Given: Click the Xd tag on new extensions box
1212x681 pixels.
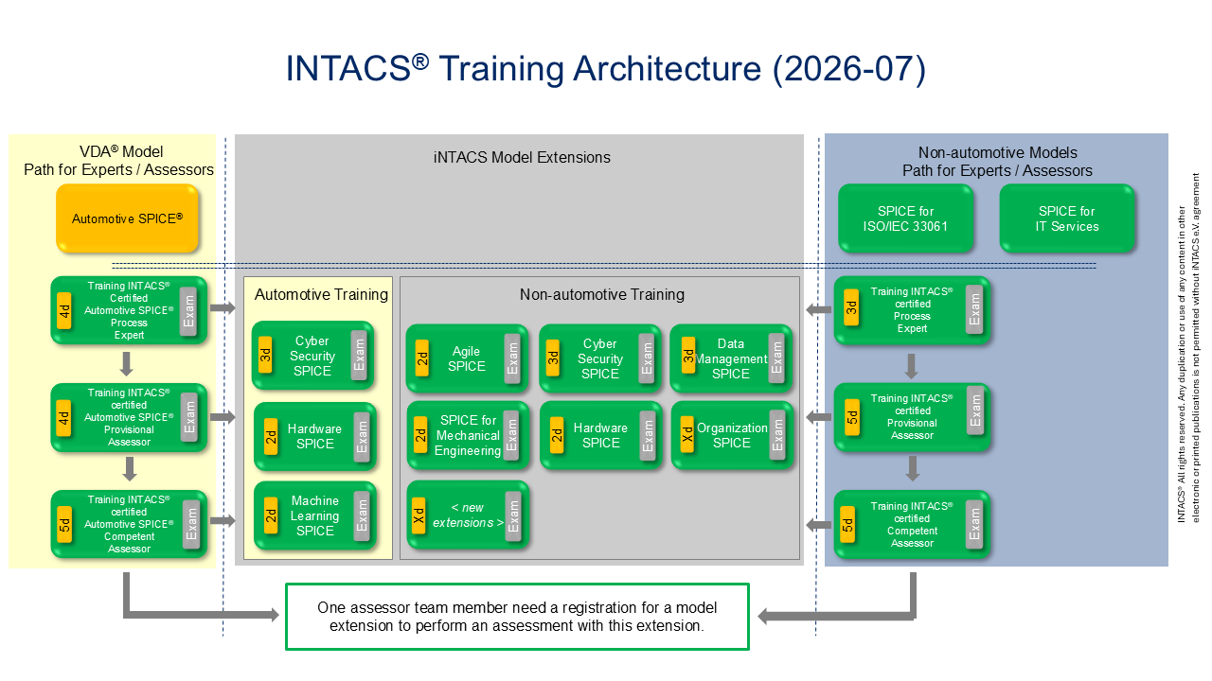Looking at the screenshot, I should click(x=420, y=515).
